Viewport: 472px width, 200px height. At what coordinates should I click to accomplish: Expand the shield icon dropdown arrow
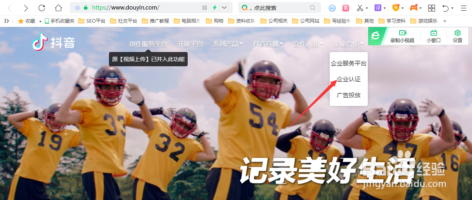point(403,8)
